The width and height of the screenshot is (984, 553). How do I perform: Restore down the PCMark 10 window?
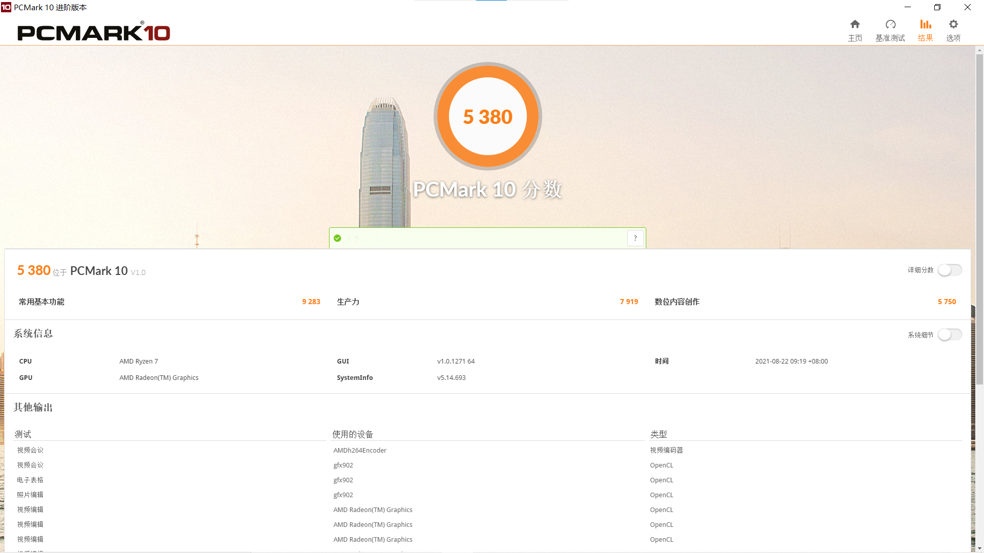(x=937, y=7)
